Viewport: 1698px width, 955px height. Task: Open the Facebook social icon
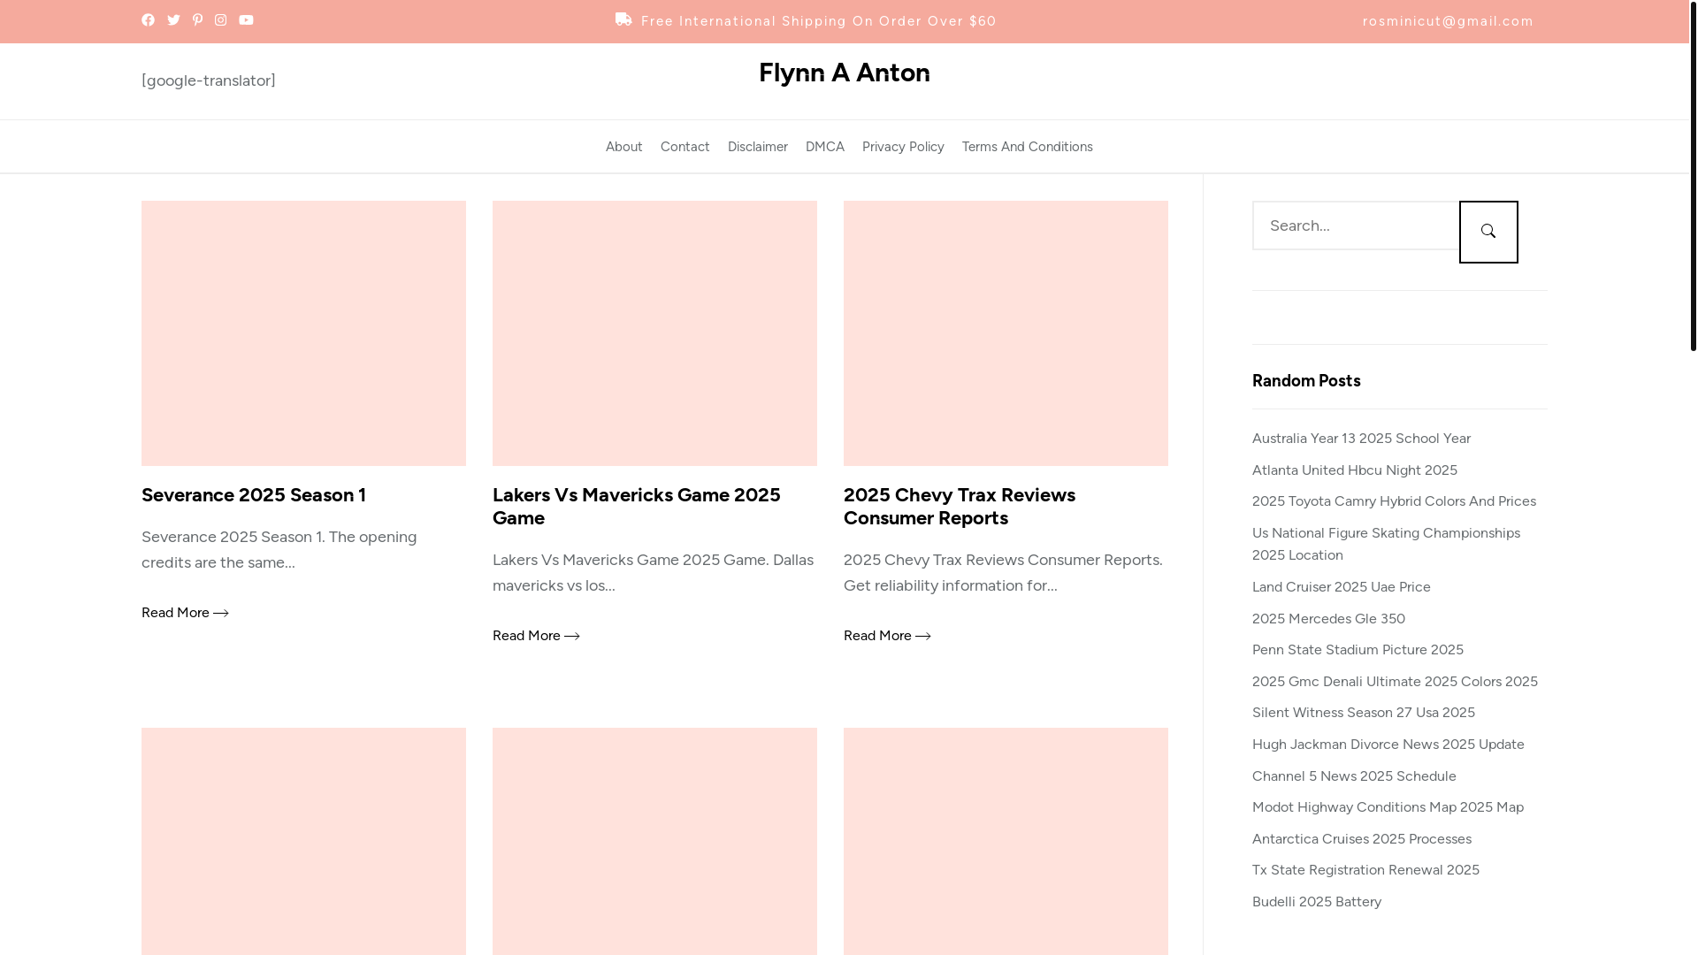click(x=148, y=20)
